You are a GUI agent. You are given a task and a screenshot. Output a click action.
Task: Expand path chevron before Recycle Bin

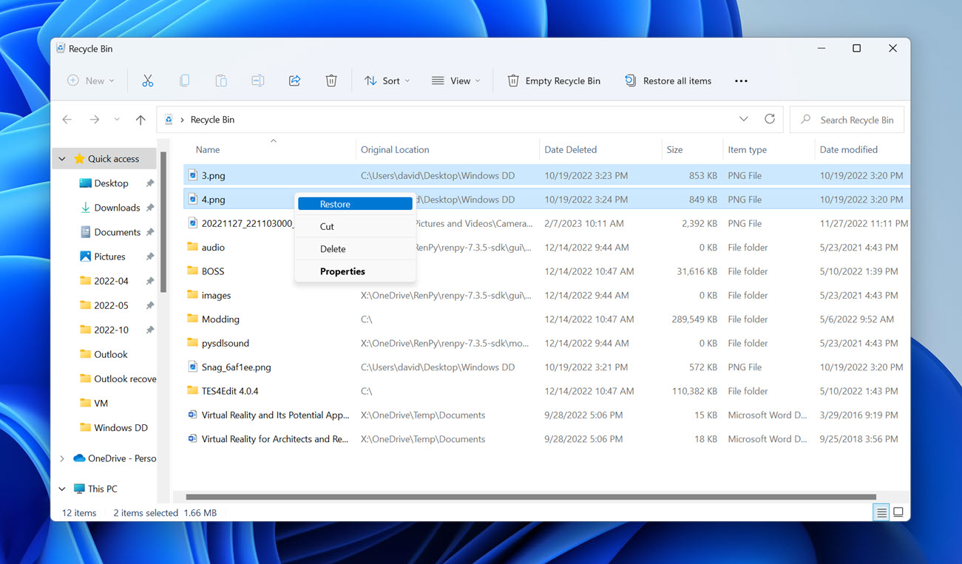182,119
